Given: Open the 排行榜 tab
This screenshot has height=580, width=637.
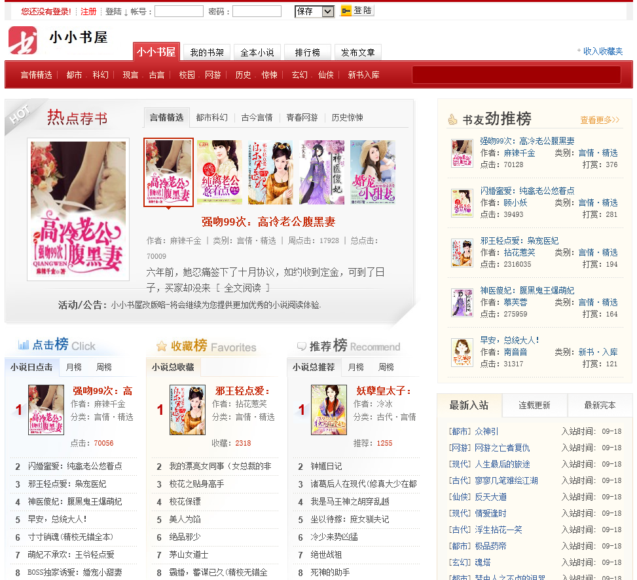Looking at the screenshot, I should [x=308, y=52].
